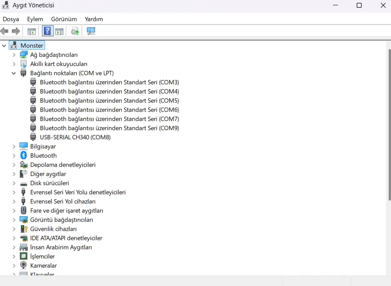The image size is (391, 286).
Task: Click the Ağ bağdaştırıcıları network icon
Action: coord(23,55)
